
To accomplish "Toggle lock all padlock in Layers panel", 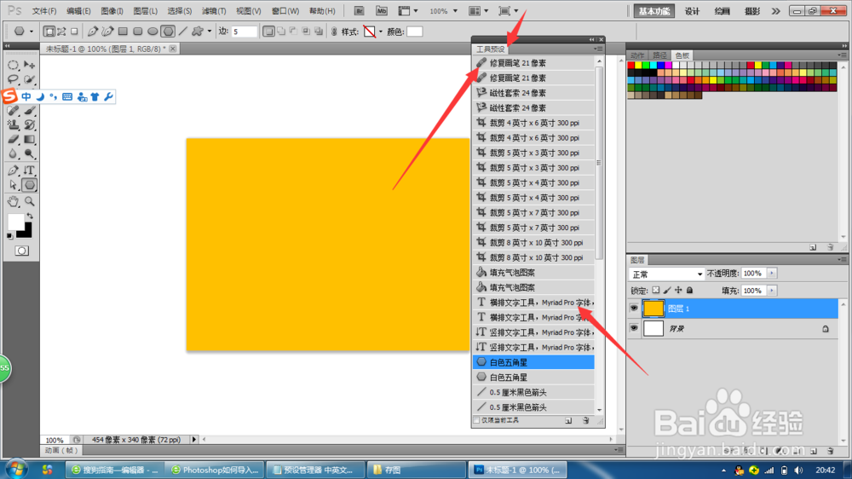I will 689,291.
